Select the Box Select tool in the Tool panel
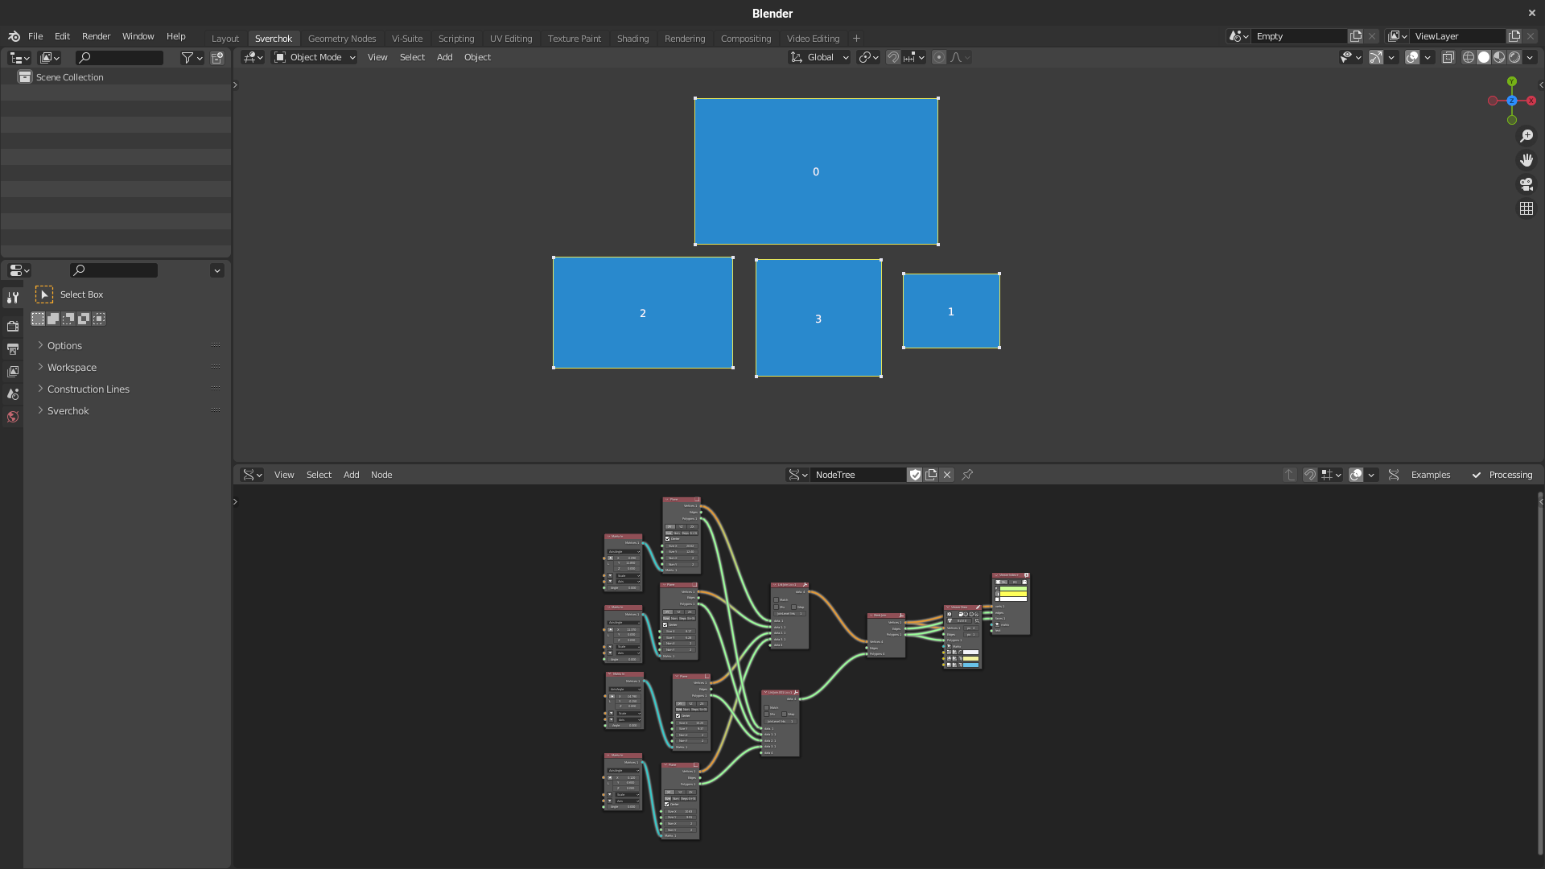The image size is (1545, 869). click(x=44, y=294)
